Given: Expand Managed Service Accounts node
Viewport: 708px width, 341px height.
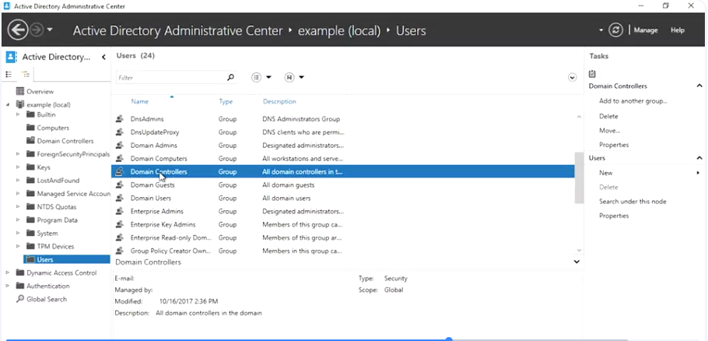Looking at the screenshot, I should [18, 194].
